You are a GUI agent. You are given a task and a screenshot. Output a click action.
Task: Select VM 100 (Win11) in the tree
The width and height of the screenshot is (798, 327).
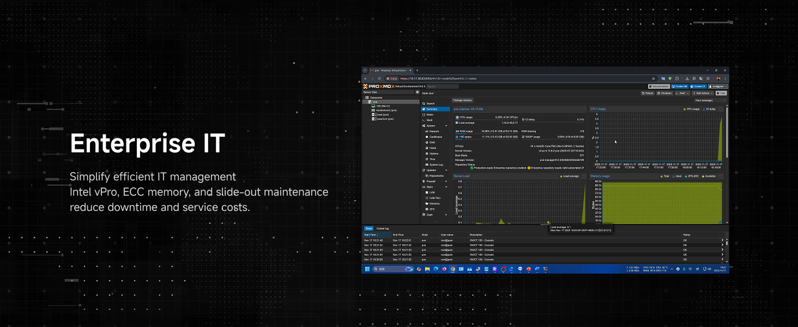pyautogui.click(x=382, y=106)
